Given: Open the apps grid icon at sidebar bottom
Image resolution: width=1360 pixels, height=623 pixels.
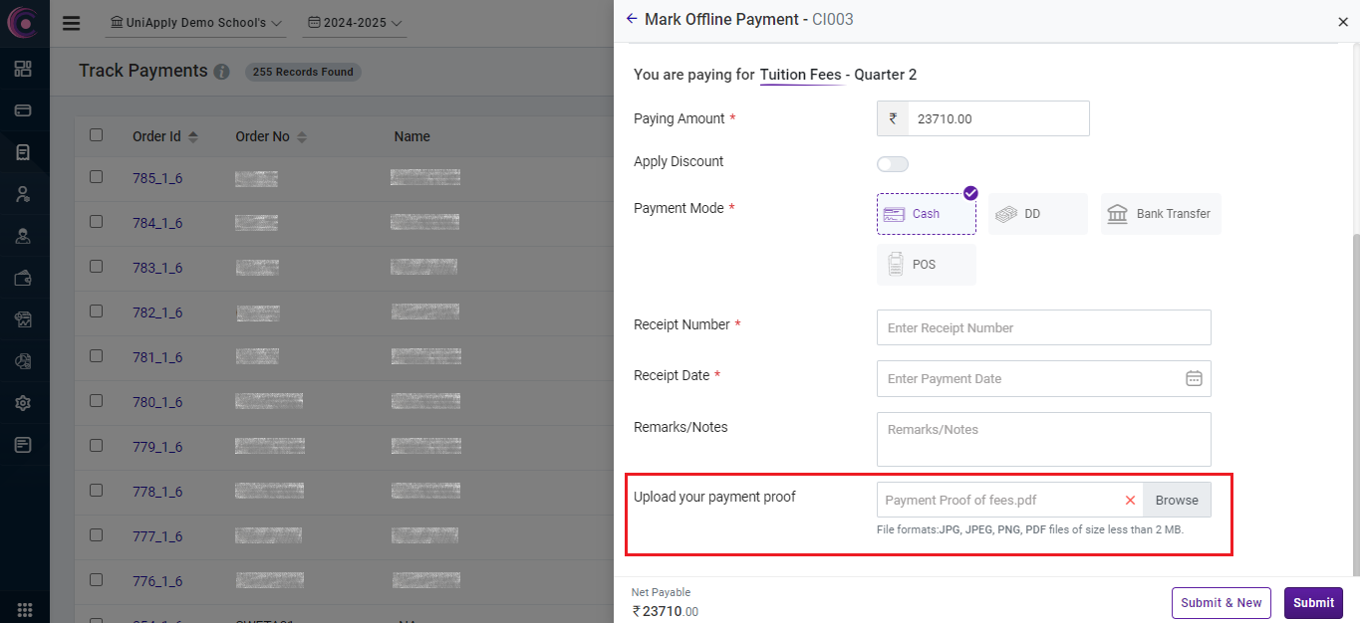Looking at the screenshot, I should (24, 609).
